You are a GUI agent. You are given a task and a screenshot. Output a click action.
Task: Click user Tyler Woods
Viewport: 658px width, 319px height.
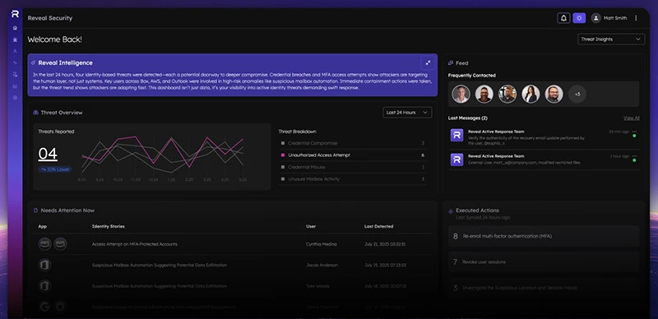click(317, 286)
